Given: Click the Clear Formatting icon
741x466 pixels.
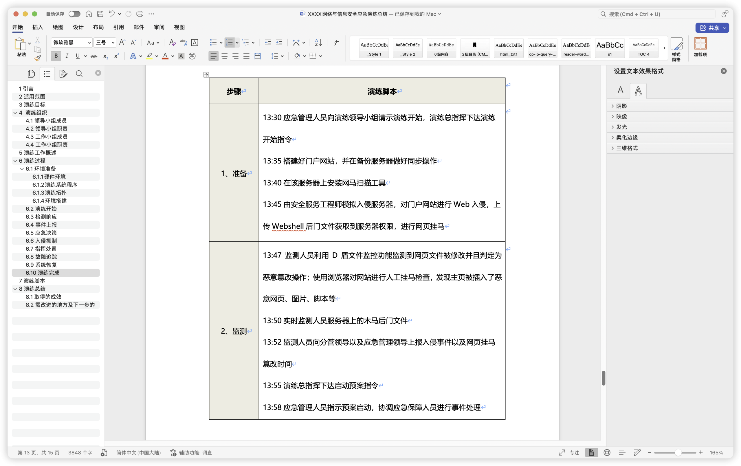Looking at the screenshot, I should click(172, 43).
